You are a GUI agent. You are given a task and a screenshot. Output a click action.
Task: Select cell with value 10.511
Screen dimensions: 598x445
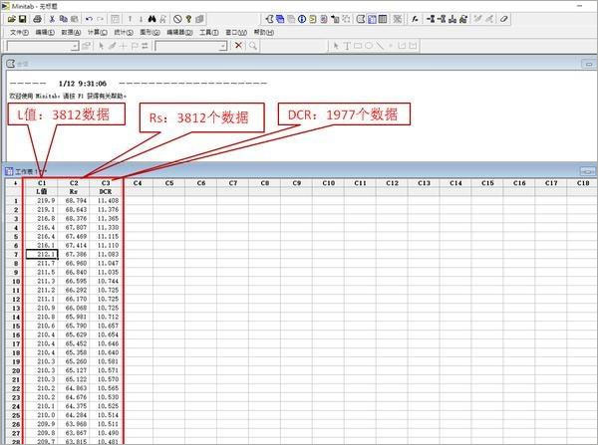[106, 424]
